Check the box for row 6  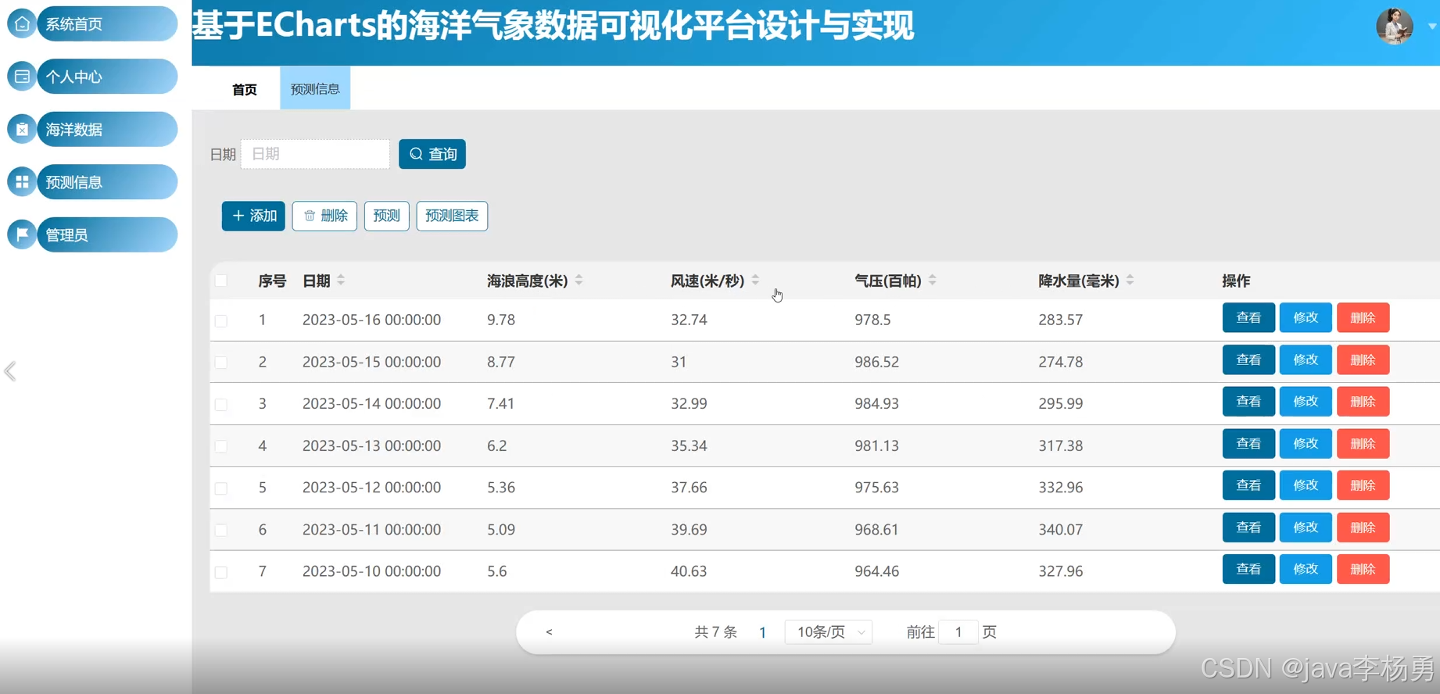221,530
